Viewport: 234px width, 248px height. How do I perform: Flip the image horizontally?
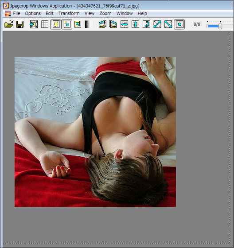(124, 24)
